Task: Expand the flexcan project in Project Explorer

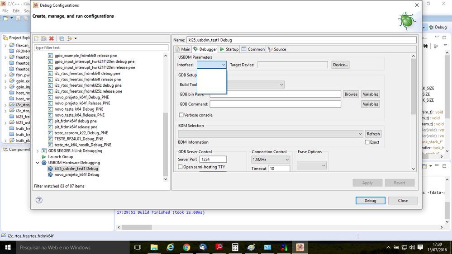Action: (5, 45)
